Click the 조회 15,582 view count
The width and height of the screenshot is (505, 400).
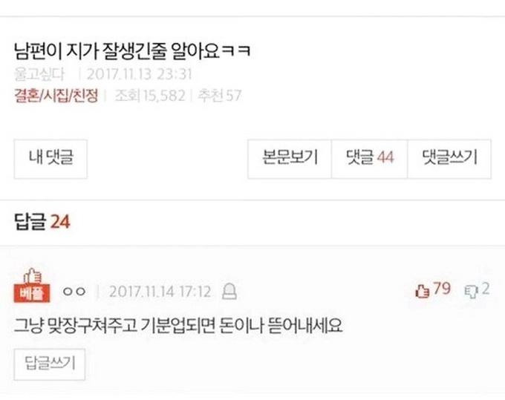[150, 96]
